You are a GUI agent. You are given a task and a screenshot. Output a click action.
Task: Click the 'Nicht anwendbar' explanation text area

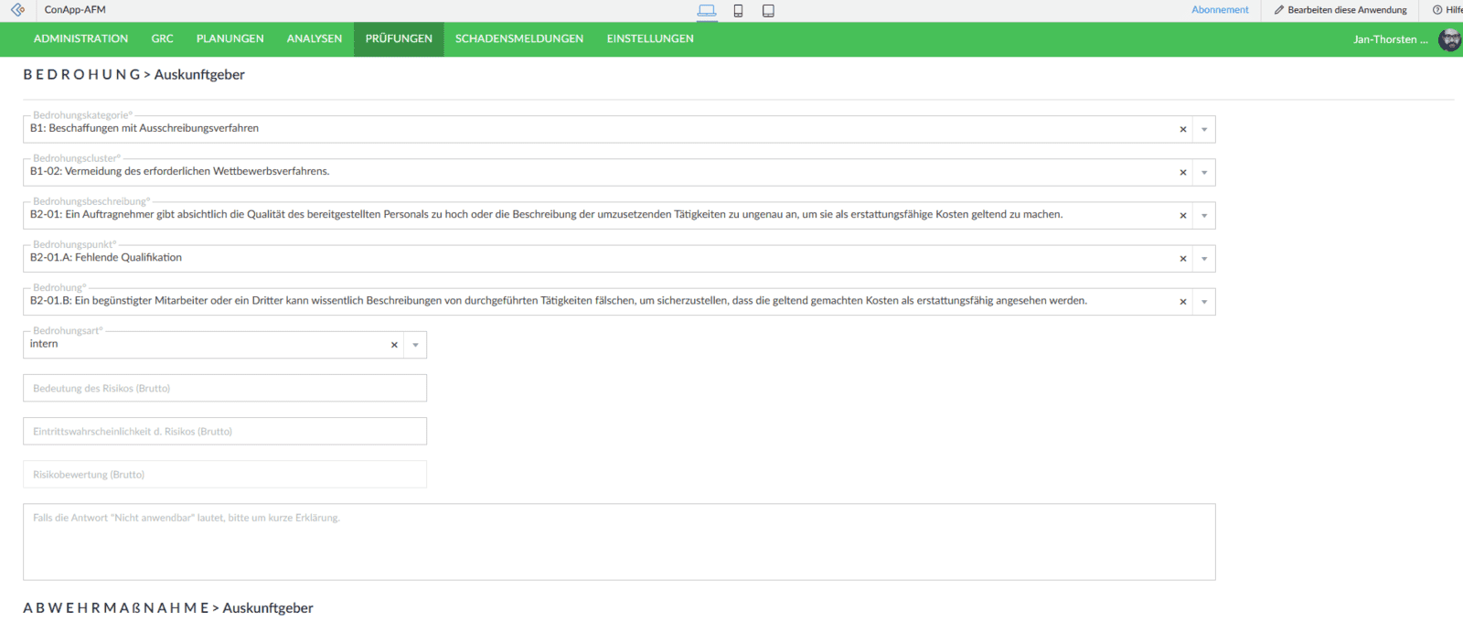coord(619,542)
